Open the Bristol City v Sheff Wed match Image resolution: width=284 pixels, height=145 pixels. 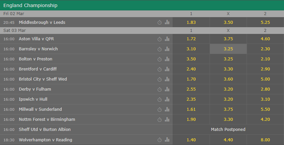pos(43,79)
